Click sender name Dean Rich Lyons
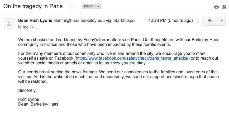This screenshot has width=229, height=114. click(x=35, y=21)
